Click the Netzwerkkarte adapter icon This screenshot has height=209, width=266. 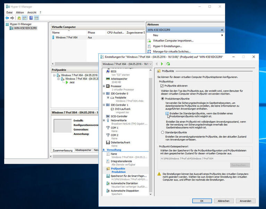[108, 120]
